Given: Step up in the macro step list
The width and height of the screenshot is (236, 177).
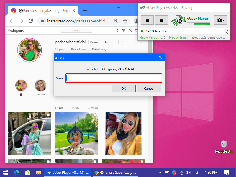Looking at the screenshot, I should (x=227, y=30).
